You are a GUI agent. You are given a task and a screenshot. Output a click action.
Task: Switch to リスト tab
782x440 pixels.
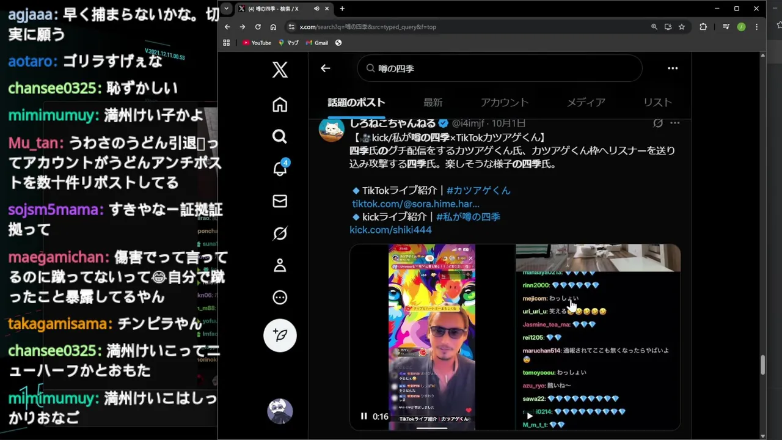(658, 103)
